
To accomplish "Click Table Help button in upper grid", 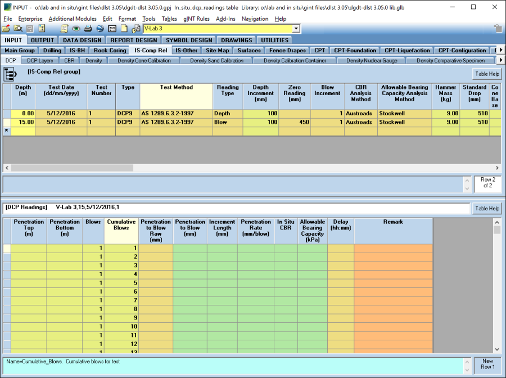I will (x=487, y=74).
